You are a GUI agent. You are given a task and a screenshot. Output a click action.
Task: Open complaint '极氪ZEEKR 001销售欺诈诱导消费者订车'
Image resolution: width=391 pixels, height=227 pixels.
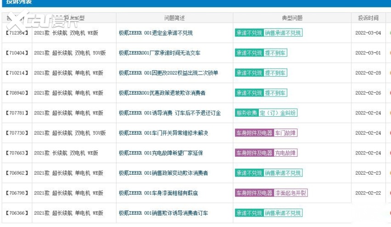tap(163, 213)
